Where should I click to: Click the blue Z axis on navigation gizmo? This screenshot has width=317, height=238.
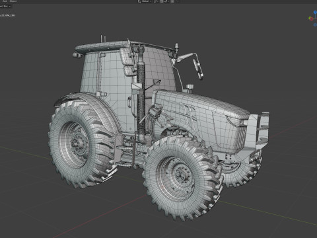pos(315,12)
